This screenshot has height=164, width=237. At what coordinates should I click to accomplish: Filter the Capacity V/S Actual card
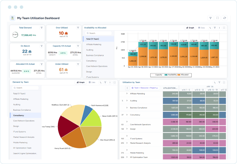(78, 46)
